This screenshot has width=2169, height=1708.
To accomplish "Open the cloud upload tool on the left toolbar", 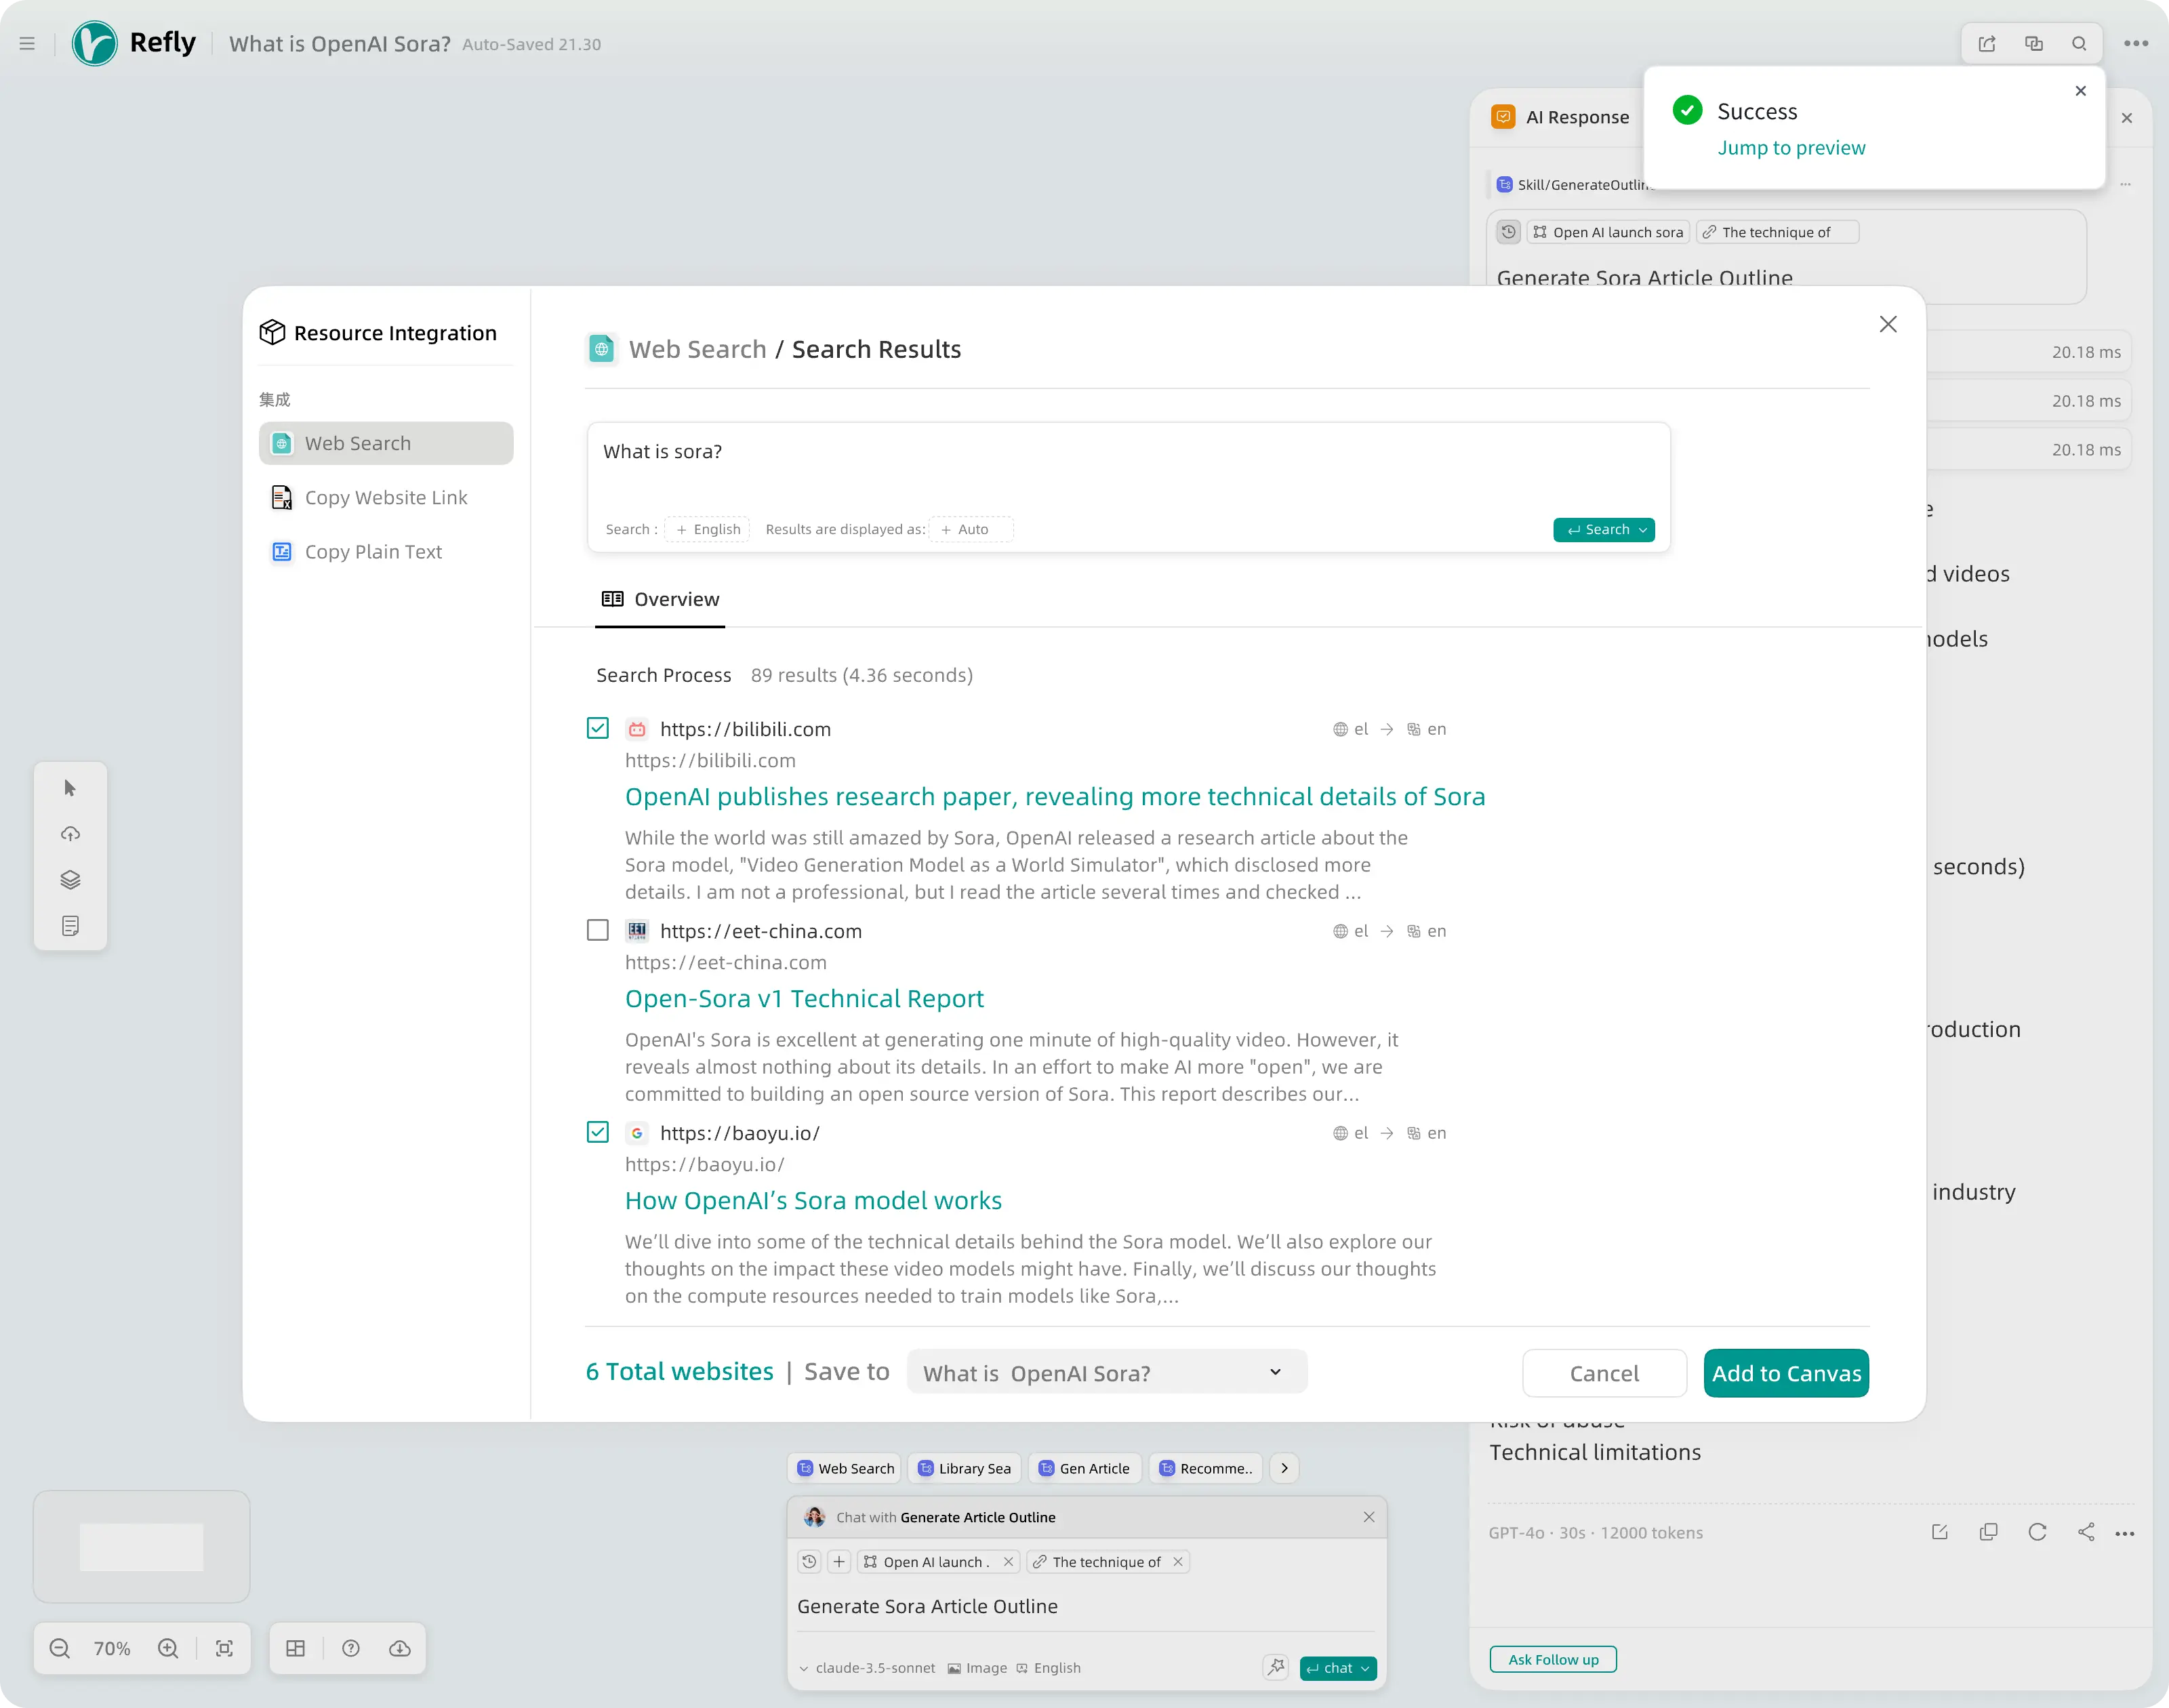I will (x=70, y=833).
